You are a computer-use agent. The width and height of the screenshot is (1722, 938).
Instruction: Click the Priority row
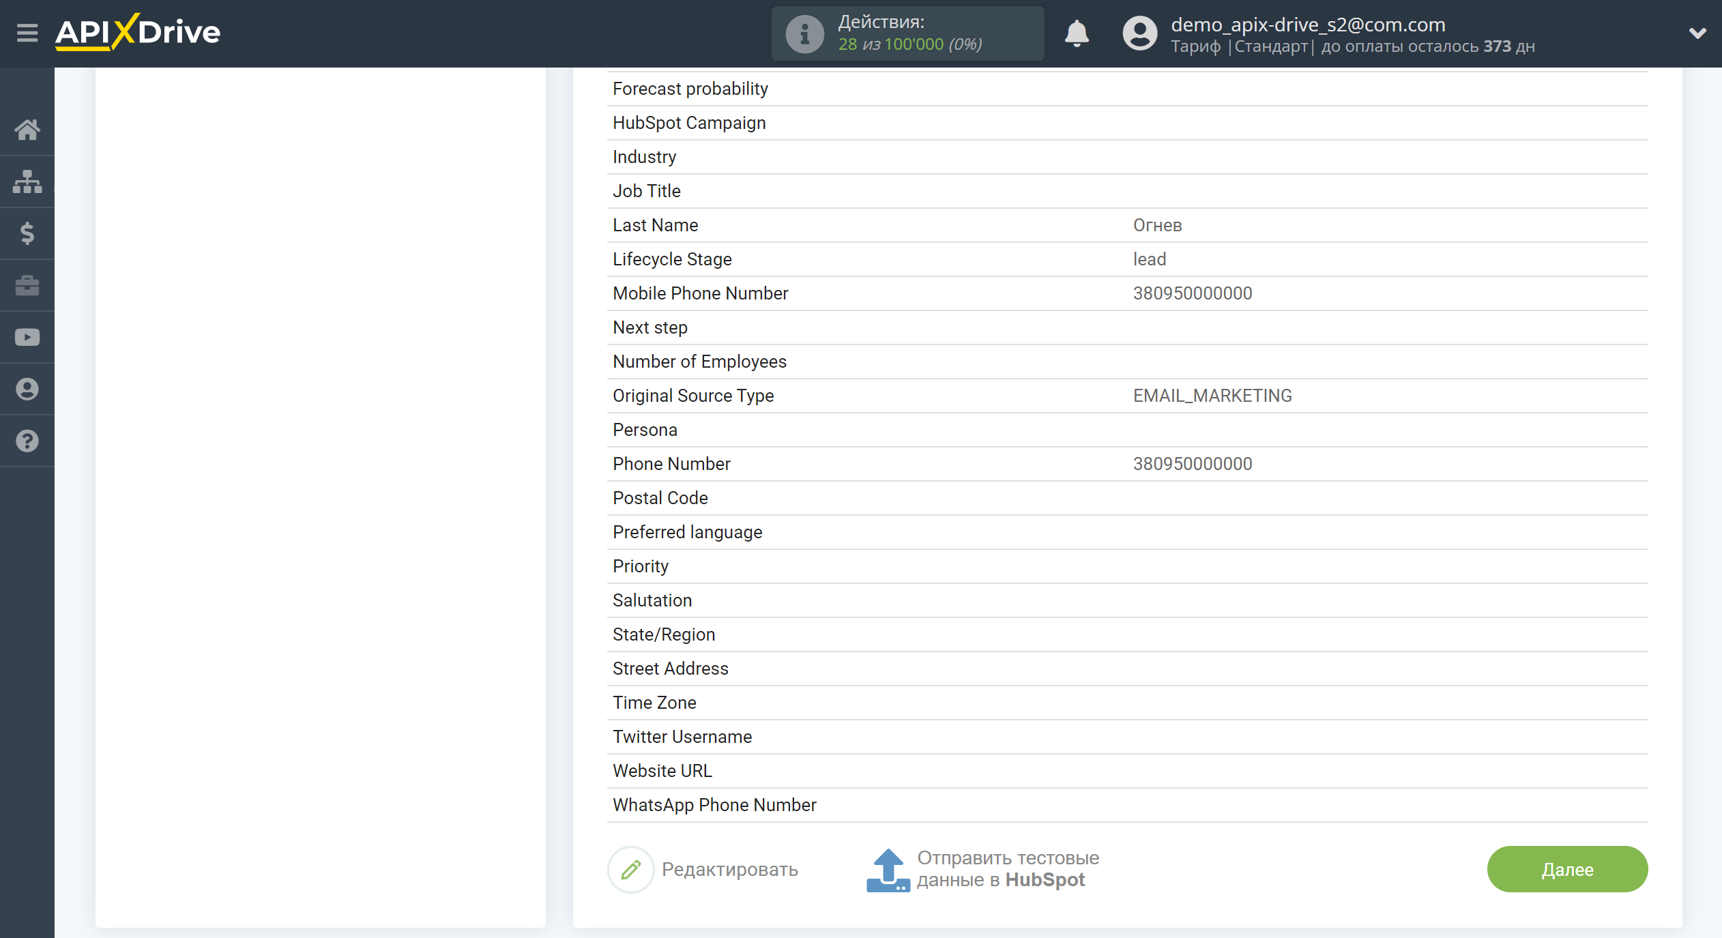coord(1127,566)
